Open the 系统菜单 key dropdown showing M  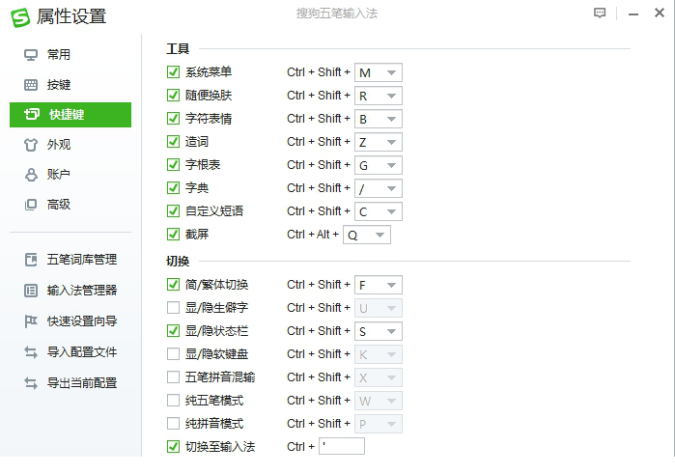click(x=379, y=72)
